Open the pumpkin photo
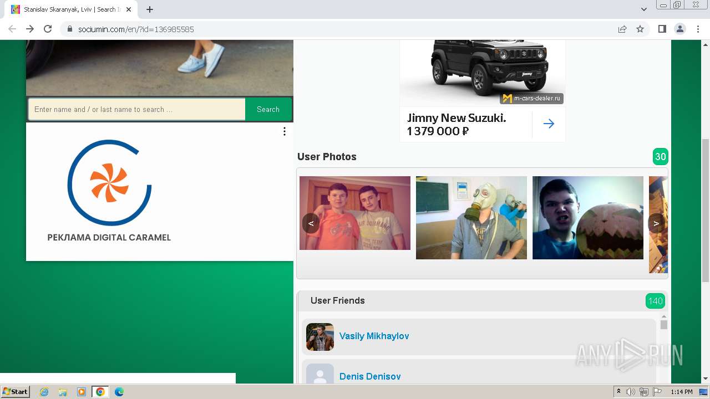 tap(588, 218)
